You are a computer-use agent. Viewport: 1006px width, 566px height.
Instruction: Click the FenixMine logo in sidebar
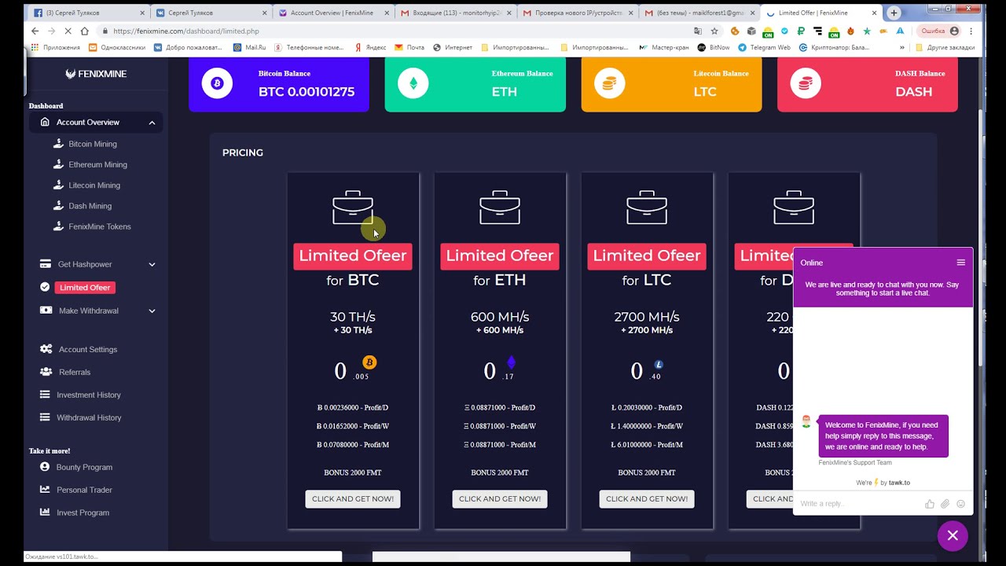(96, 74)
